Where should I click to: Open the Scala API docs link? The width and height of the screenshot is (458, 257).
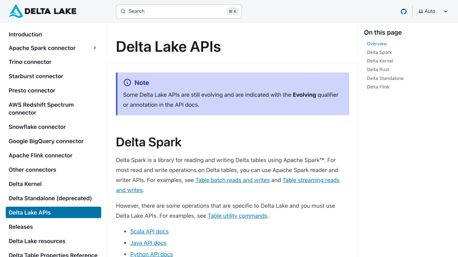pyautogui.click(x=149, y=231)
